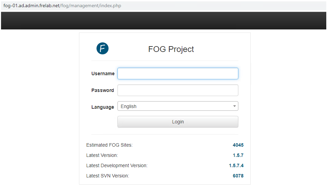Click the Latest SVN Version value 6078

(x=238, y=176)
